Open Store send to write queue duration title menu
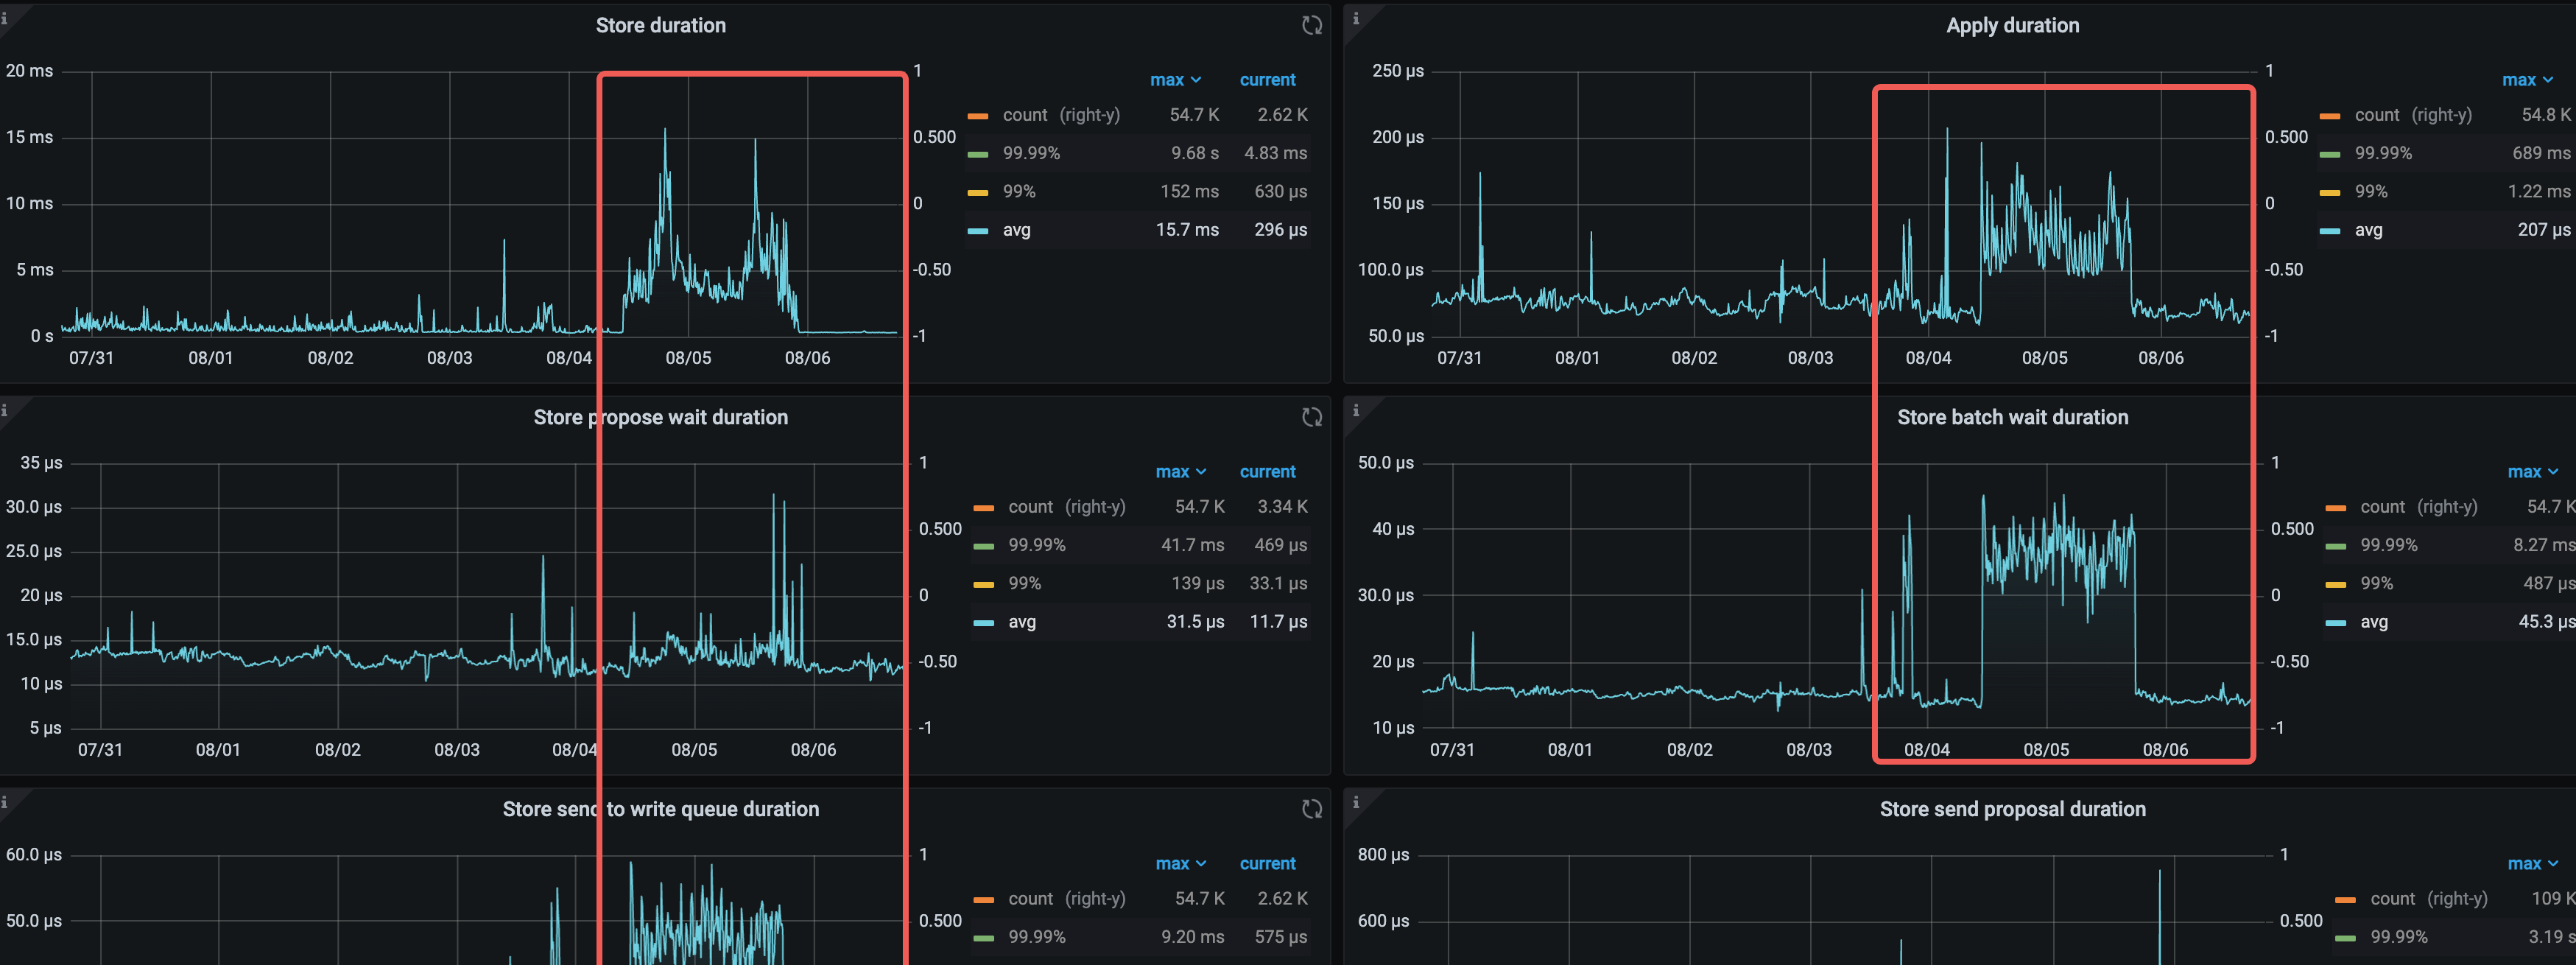This screenshot has height=965, width=2576. [661, 809]
